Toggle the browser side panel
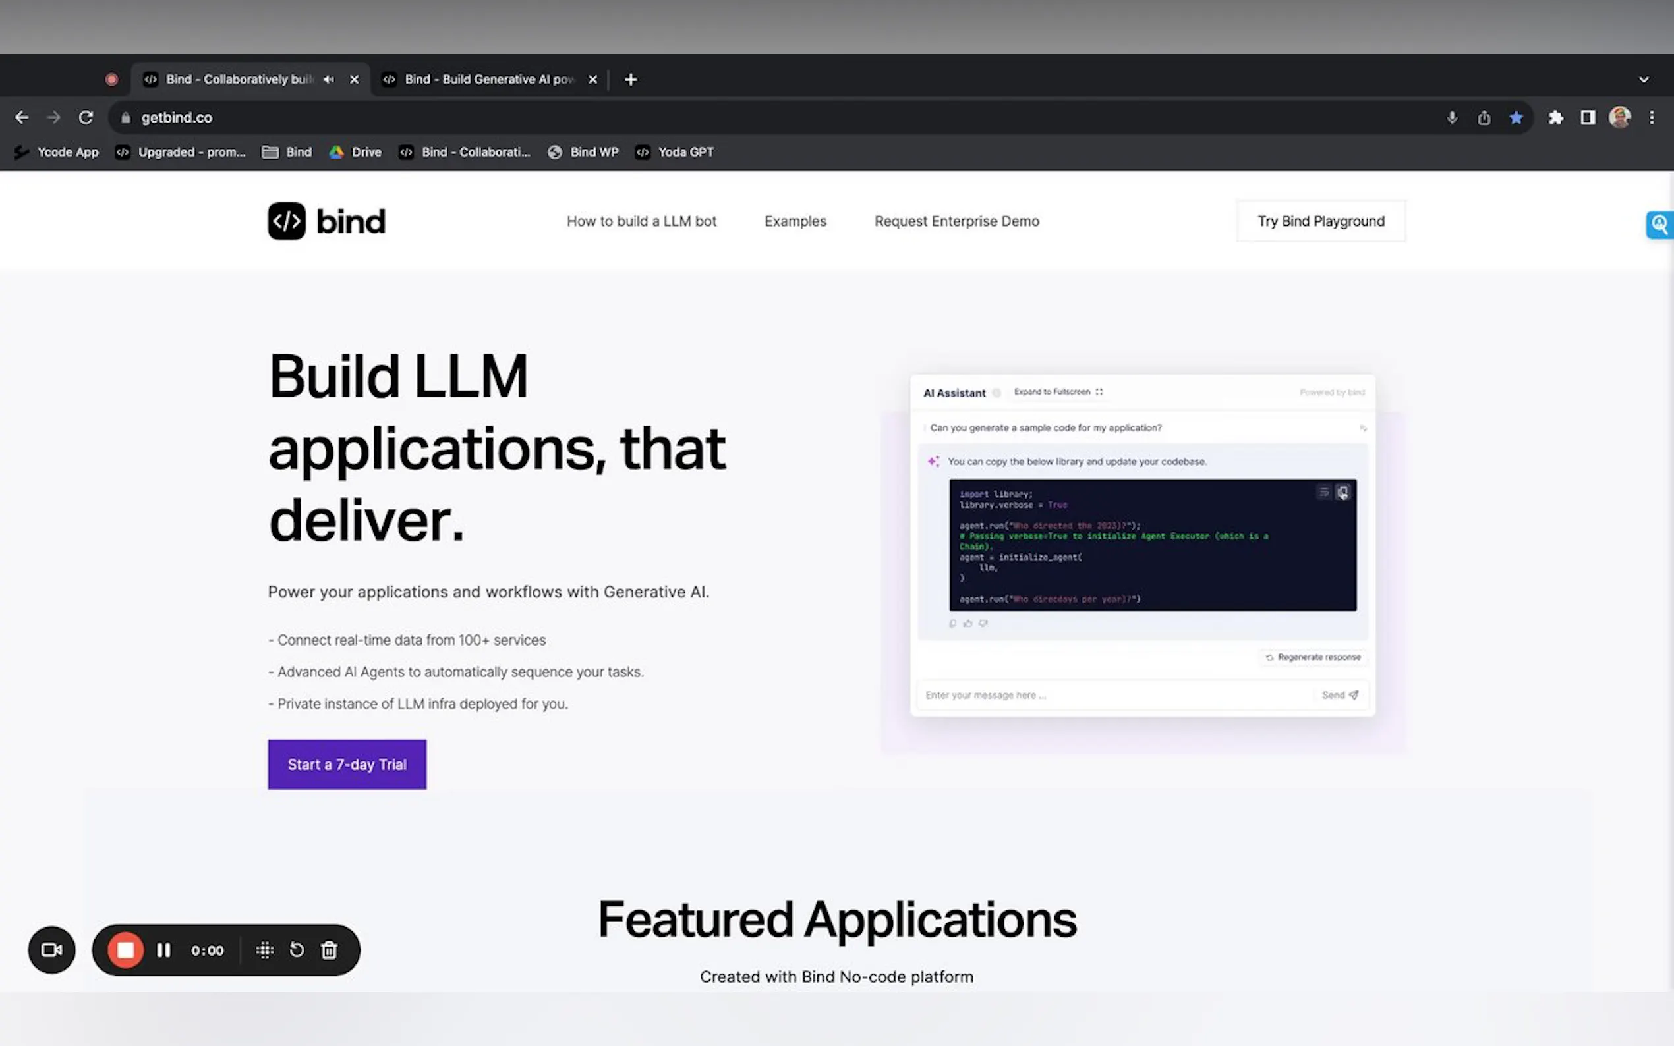This screenshot has width=1674, height=1046. click(1588, 118)
